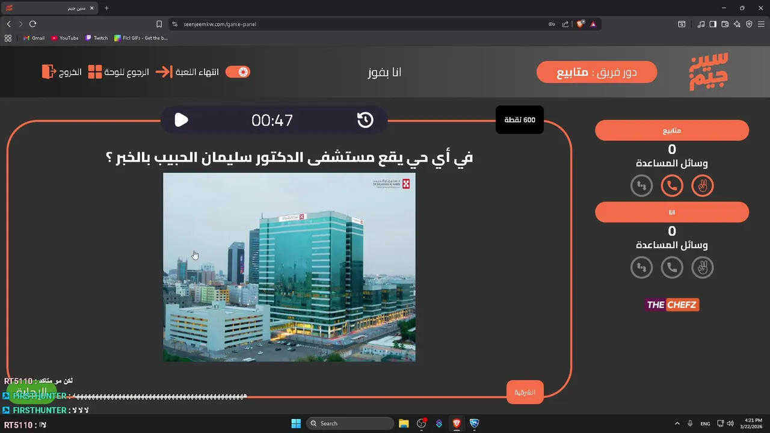Click the game title انا بفوز
This screenshot has width=770, height=433.
coord(385,72)
